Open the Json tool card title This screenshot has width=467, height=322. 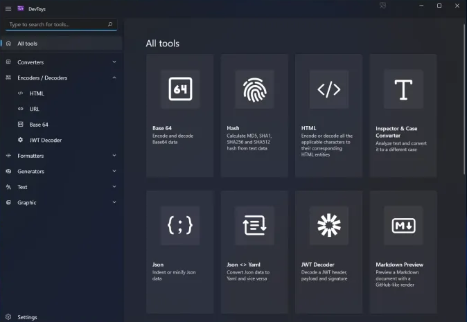158,265
